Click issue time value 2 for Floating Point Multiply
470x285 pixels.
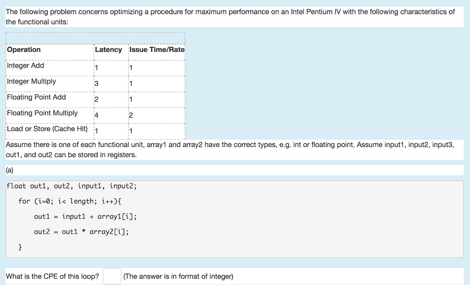point(131,115)
